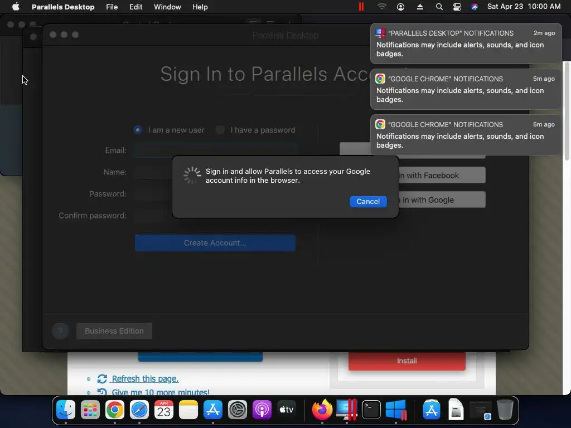Open the Window menu
Screen dimensions: 571x428
(167, 7)
